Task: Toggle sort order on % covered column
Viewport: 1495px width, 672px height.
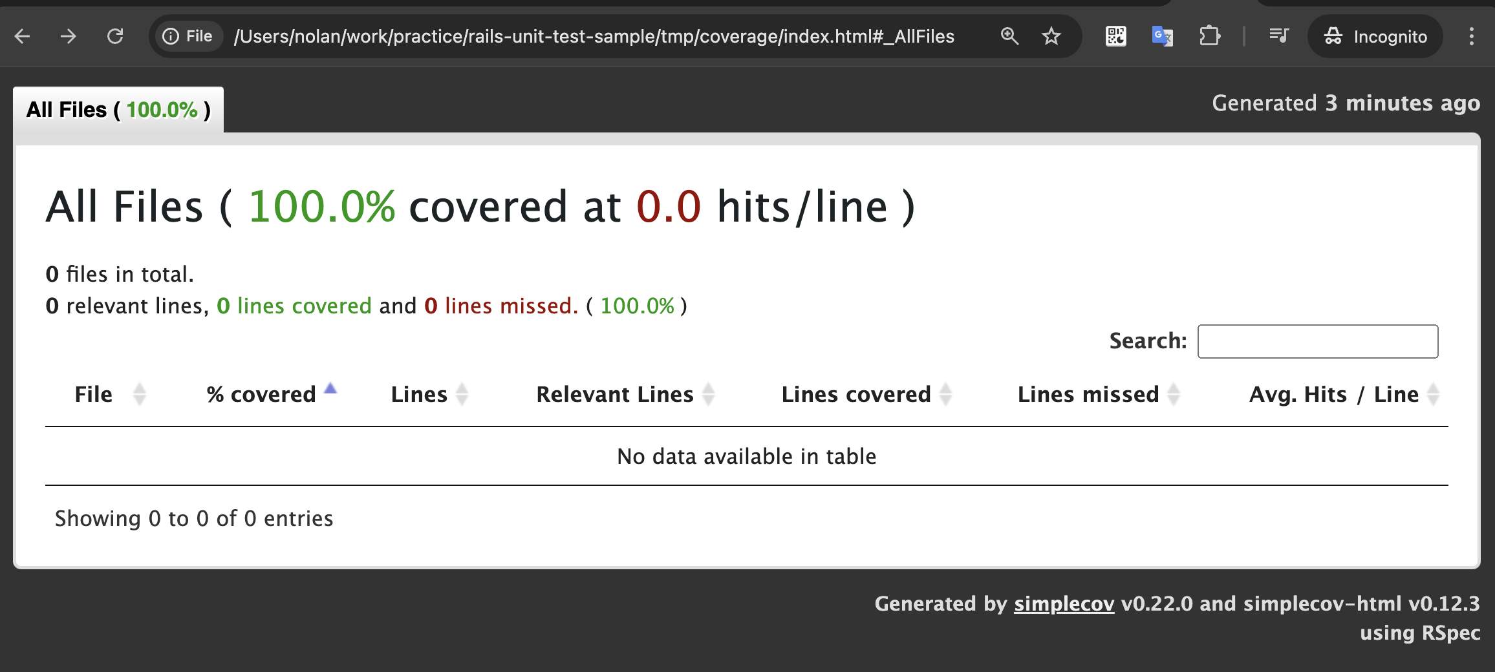Action: pos(262,394)
